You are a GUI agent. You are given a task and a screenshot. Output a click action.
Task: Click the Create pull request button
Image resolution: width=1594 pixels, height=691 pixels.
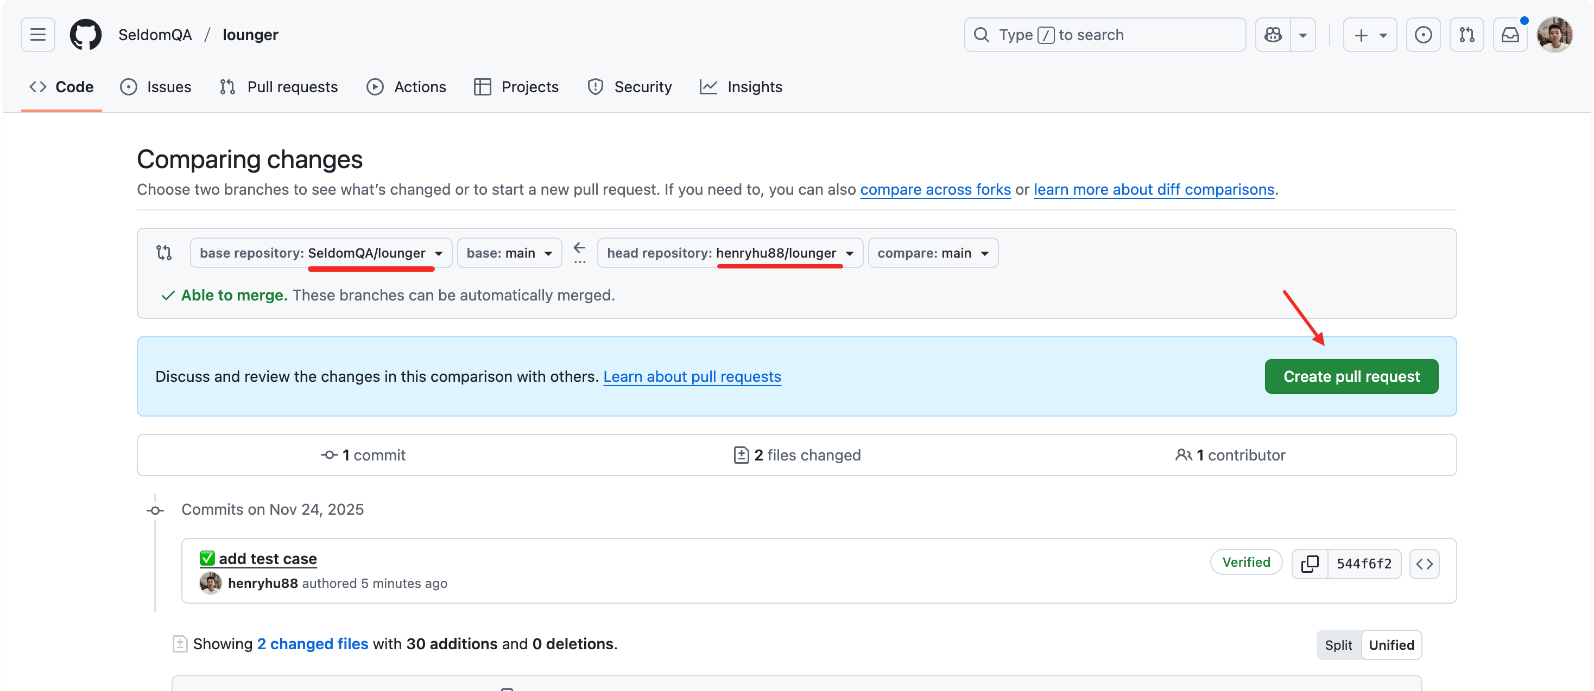point(1351,376)
